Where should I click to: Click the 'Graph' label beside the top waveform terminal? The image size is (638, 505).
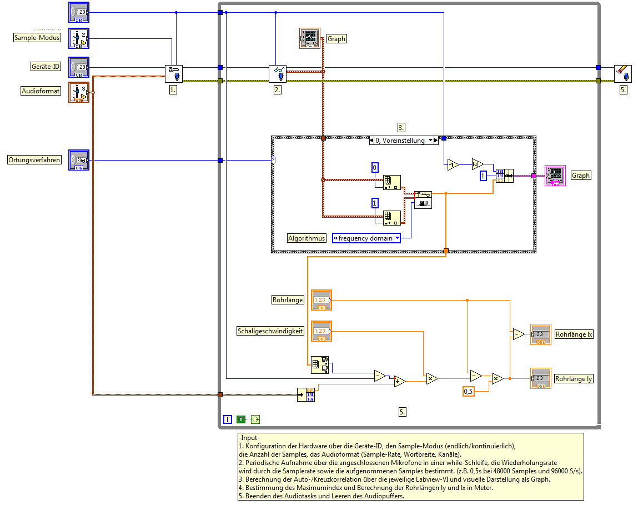click(336, 39)
